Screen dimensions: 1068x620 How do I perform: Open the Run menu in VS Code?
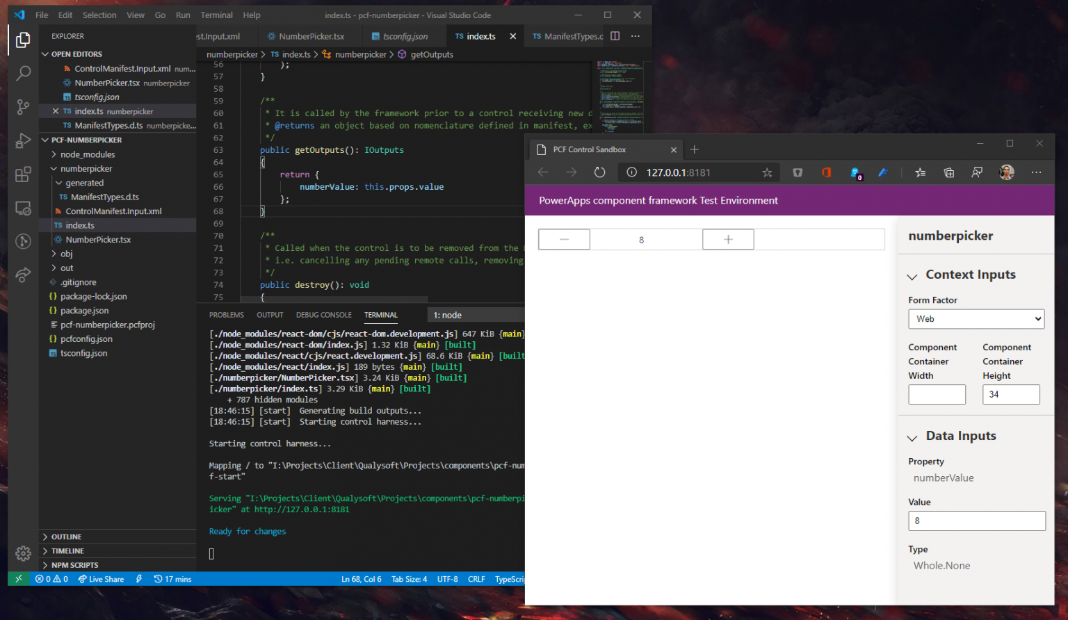182,15
